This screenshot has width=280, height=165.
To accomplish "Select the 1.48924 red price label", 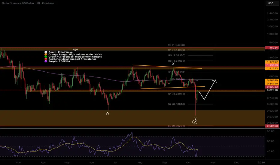I will [x=272, y=48].
